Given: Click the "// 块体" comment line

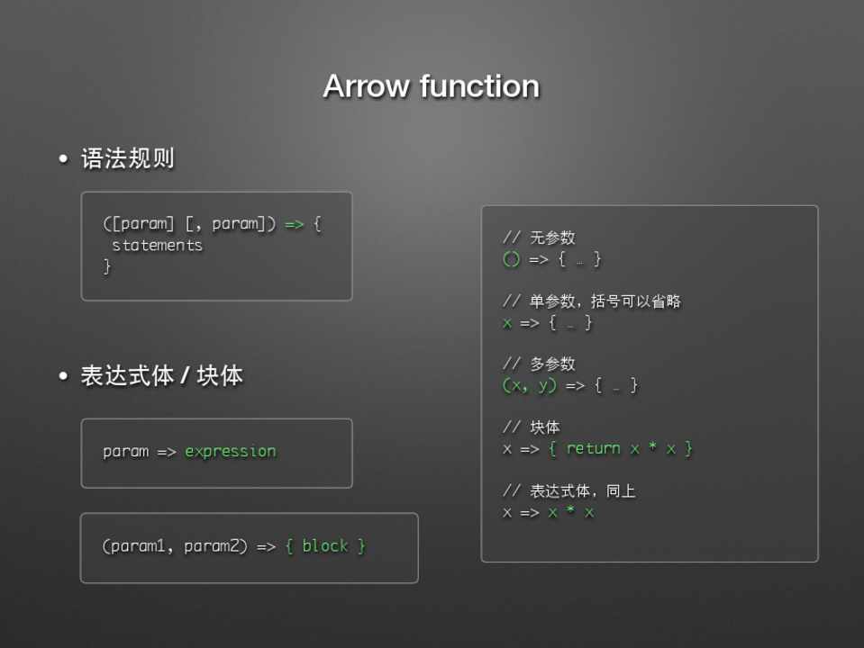Looking at the screenshot, I should (x=531, y=427).
